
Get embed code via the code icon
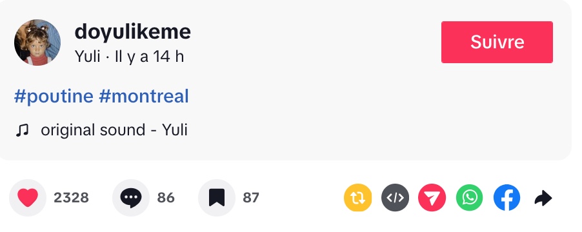pyautogui.click(x=396, y=198)
